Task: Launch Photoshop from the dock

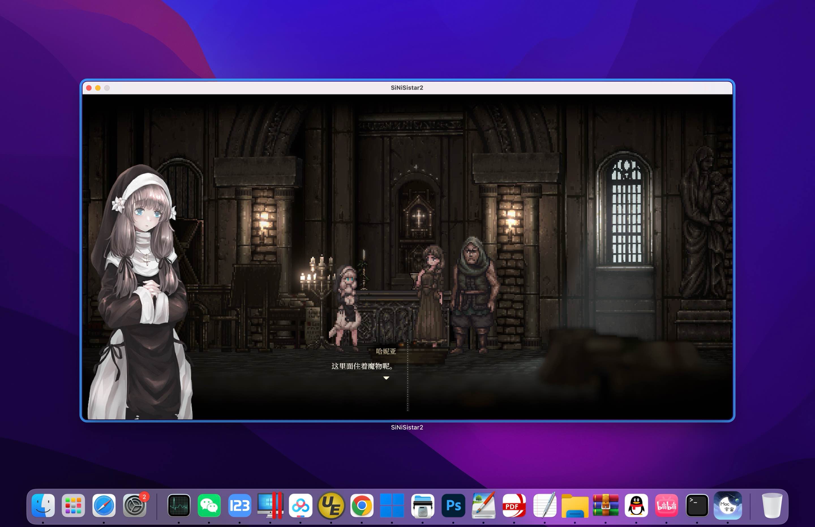Action: [453, 505]
